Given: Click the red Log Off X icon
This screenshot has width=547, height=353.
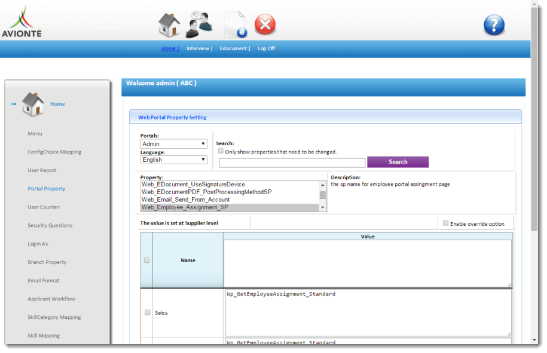Looking at the screenshot, I should point(265,25).
